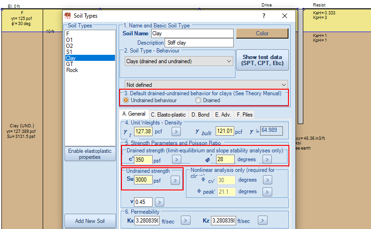Viewport: 371px width, 229px height.
Task: Select soil GT in the list
Action: click(x=90, y=64)
